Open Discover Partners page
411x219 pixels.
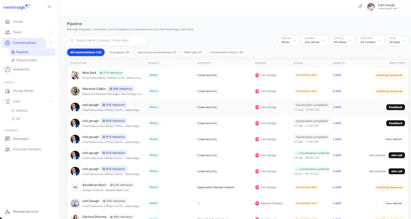[x=27, y=149]
